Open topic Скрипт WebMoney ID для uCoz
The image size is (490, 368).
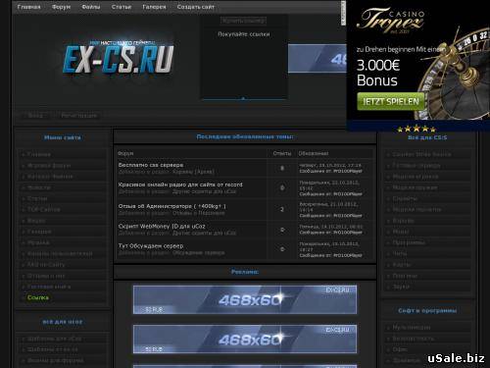pyautogui.click(x=162, y=226)
